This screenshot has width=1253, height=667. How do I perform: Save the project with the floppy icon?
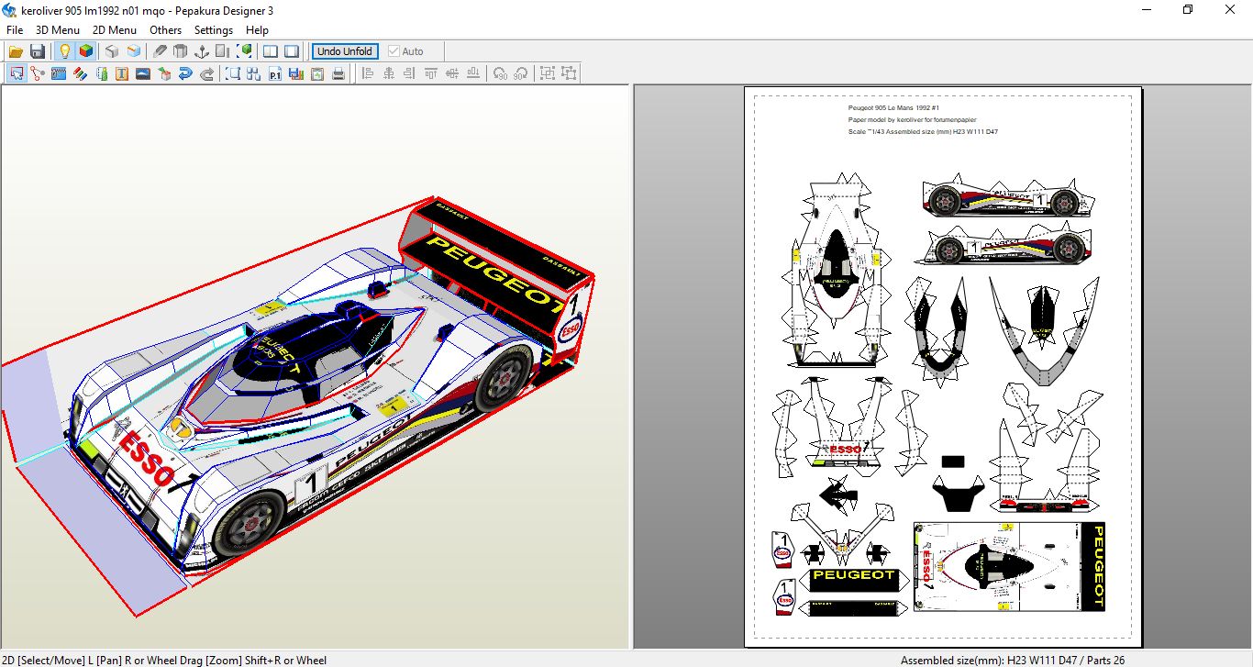click(38, 51)
